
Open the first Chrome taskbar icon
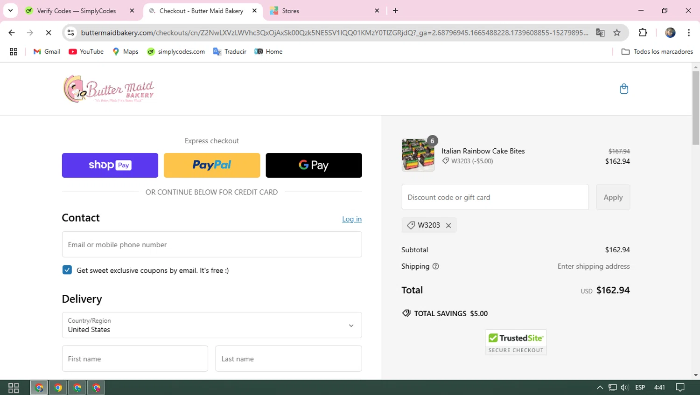click(x=39, y=388)
